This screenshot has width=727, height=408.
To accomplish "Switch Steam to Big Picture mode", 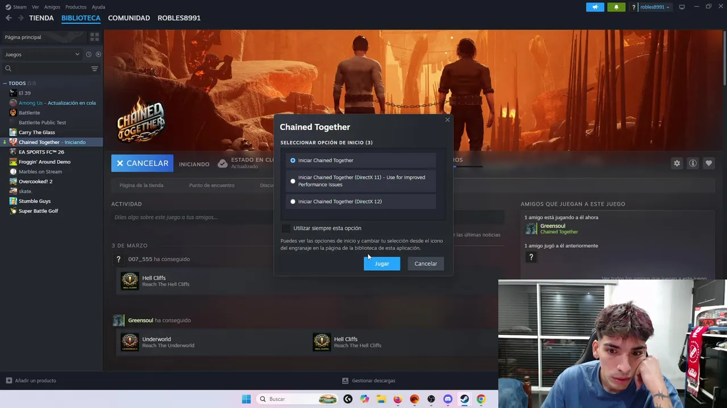I will pyautogui.click(x=682, y=7).
